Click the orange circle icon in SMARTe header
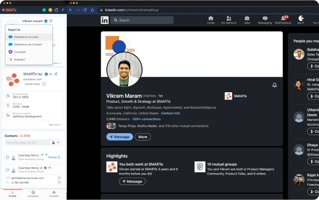This screenshot has height=200, width=319. click(50, 10)
